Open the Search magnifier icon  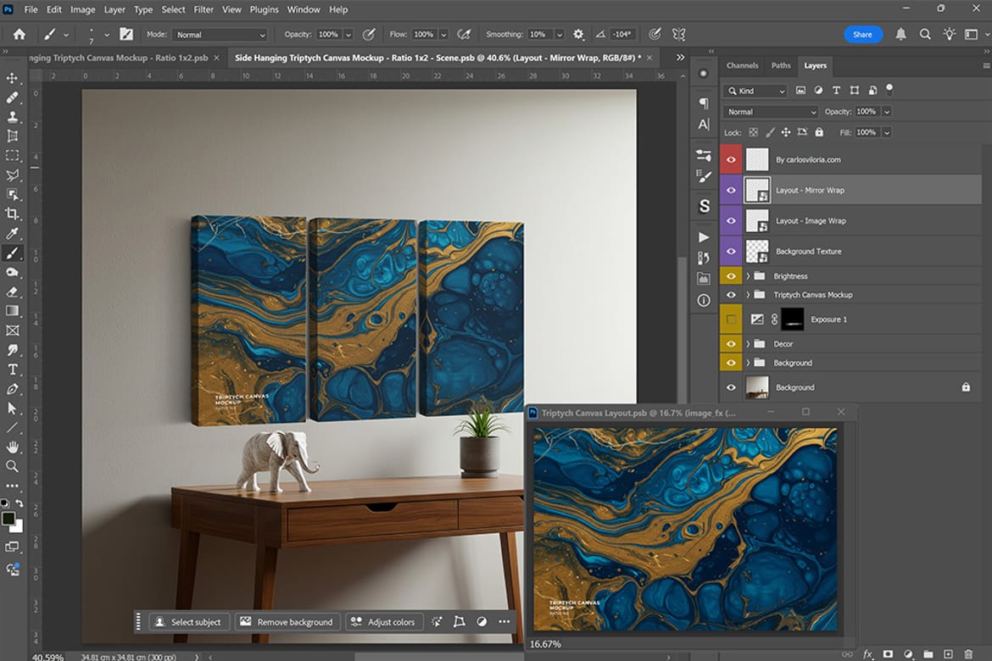tap(925, 34)
